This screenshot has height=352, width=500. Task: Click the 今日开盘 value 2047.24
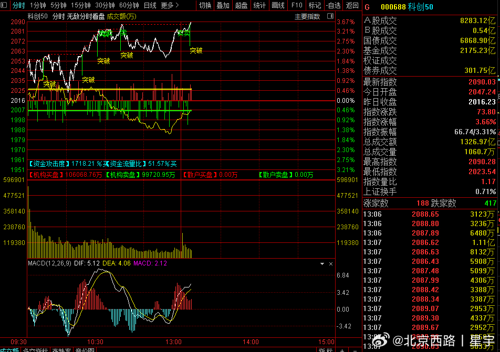coord(482,92)
